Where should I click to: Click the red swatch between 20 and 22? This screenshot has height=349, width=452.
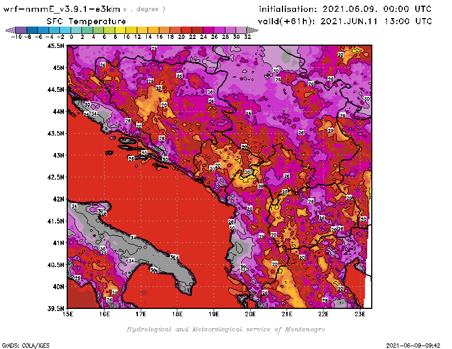coord(186,30)
